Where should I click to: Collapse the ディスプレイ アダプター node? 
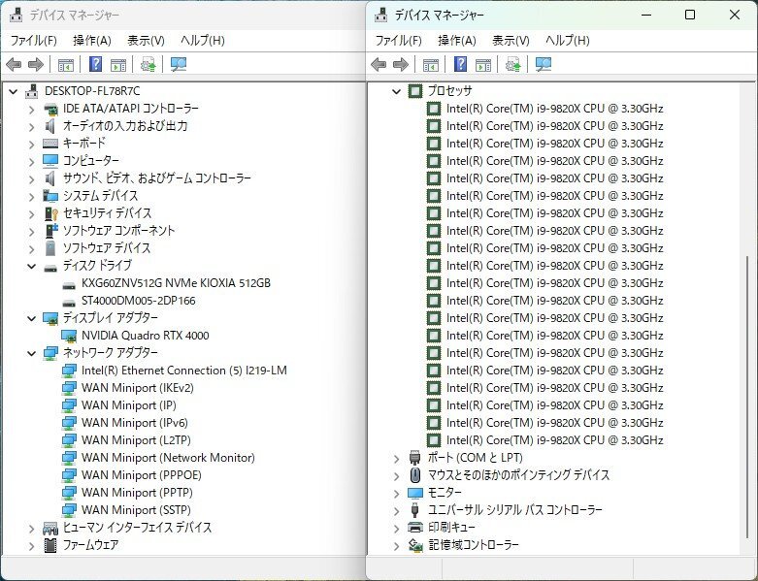(31, 318)
